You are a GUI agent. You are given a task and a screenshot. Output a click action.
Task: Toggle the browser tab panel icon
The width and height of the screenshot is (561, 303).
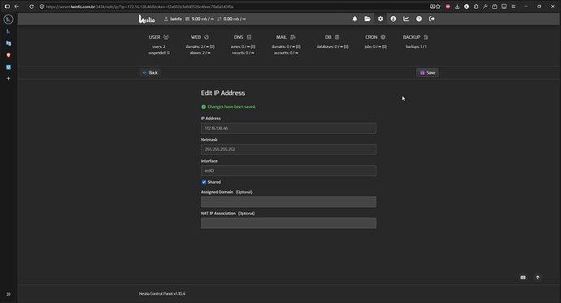(7, 6)
